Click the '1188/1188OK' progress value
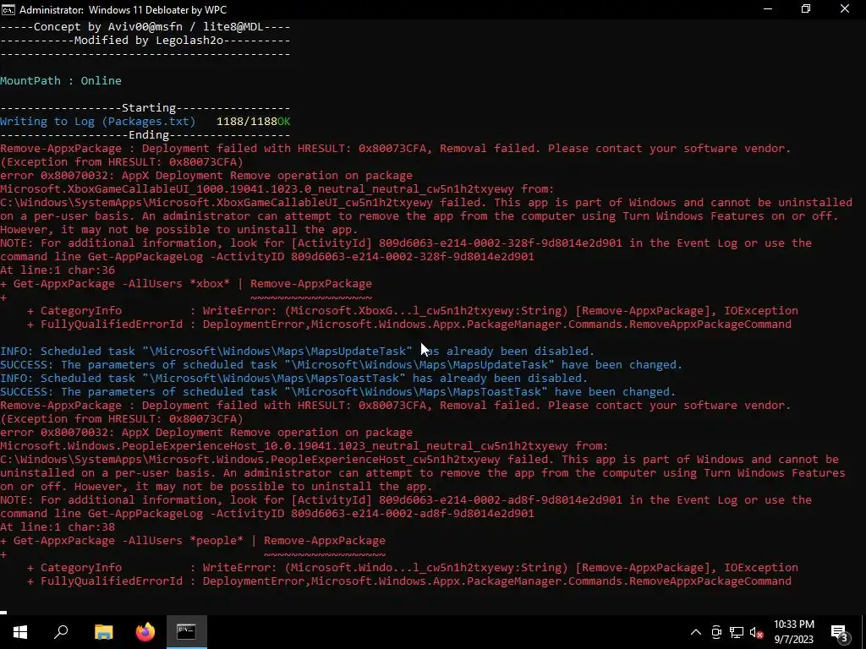 click(x=254, y=122)
